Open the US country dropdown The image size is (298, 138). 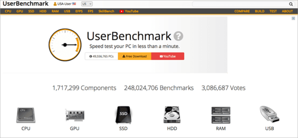(87, 4)
